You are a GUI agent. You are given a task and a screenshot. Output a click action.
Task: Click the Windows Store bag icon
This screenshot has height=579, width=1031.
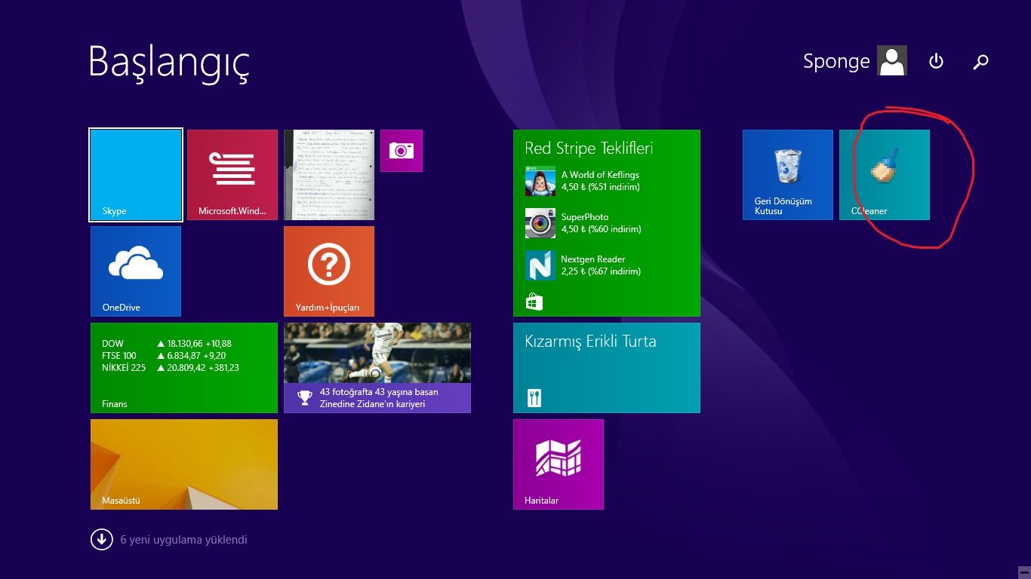coord(534,302)
